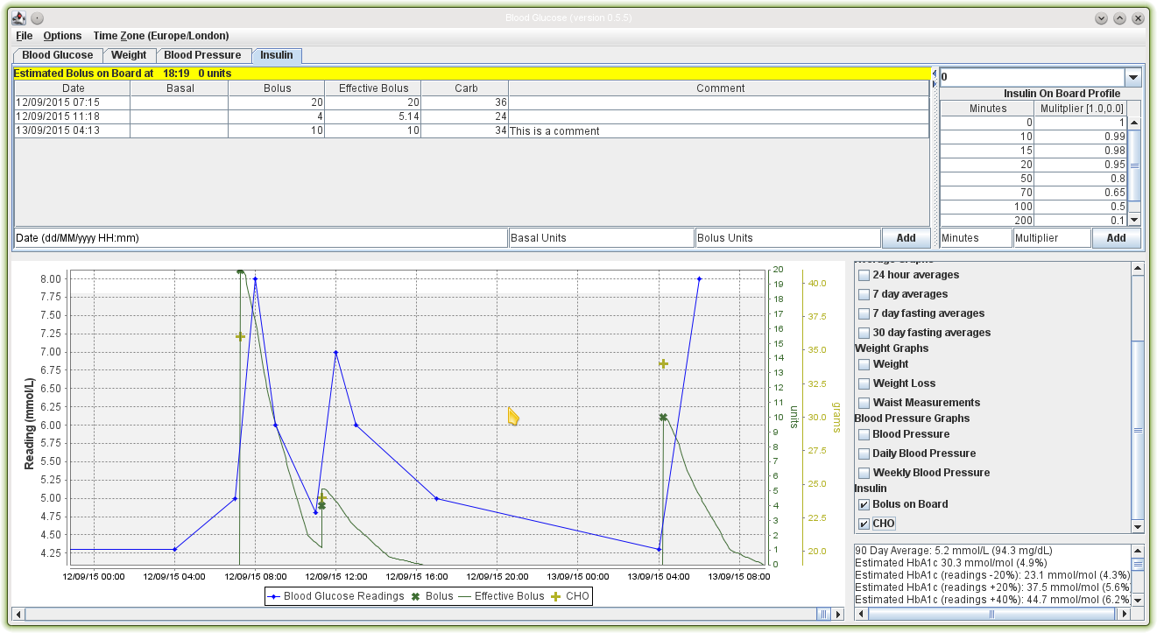Tick the 30 day fasting averages checkbox
The width and height of the screenshot is (1157, 633).
pyautogui.click(x=864, y=333)
